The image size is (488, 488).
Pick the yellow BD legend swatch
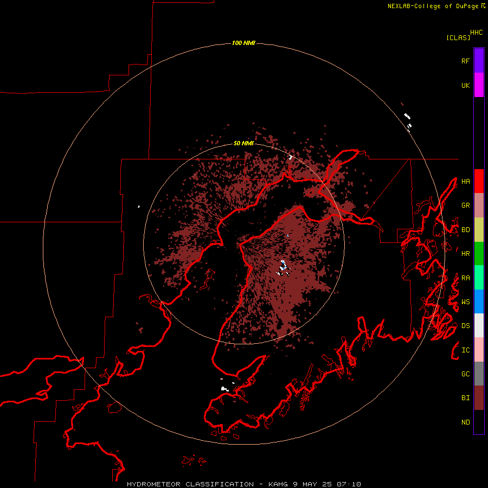(x=479, y=230)
